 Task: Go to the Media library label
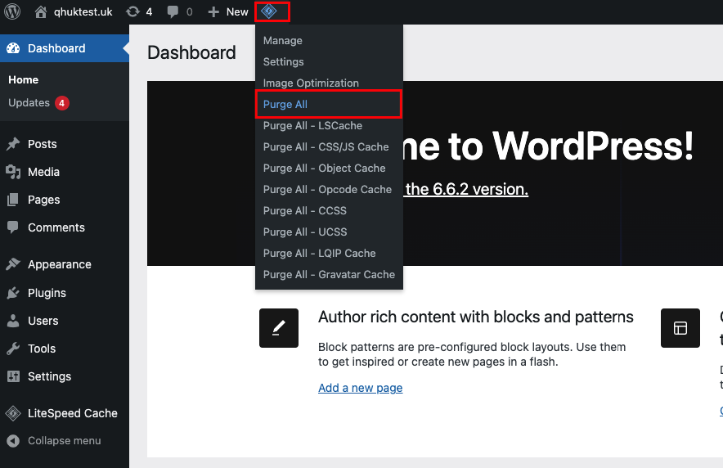[43, 172]
